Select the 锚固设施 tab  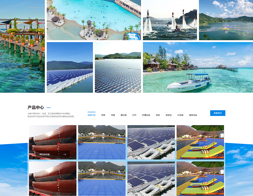[193, 115]
